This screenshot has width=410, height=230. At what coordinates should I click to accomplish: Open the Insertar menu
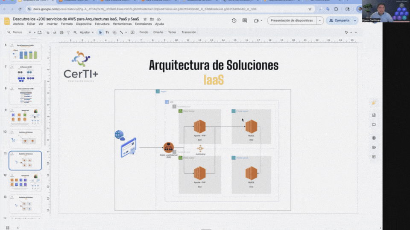point(52,24)
